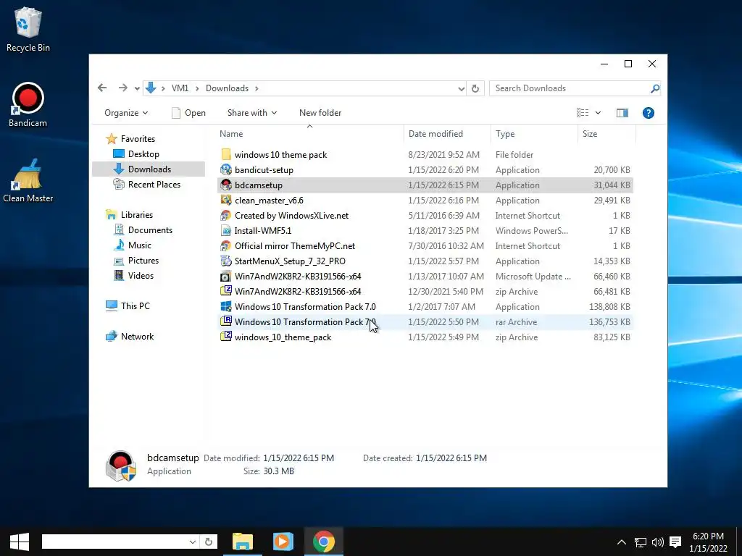
Task: Click the Open toolbar button
Action: [x=188, y=112]
